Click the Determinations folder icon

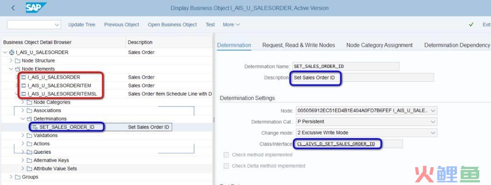(x=30, y=119)
